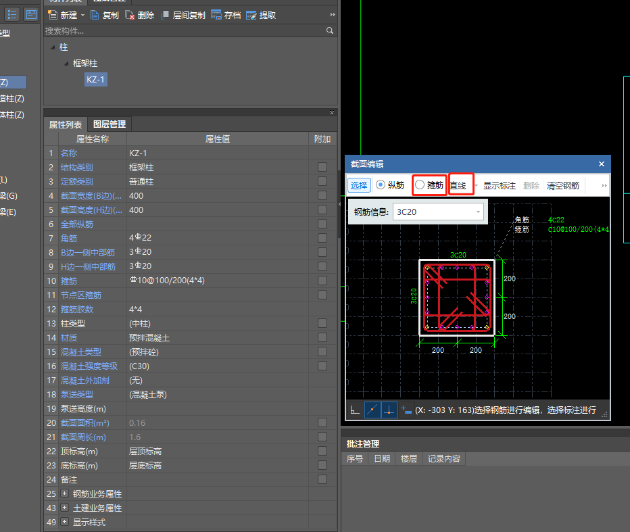Click the 记录内容 column header
Screen dimensions: 630x532
[443, 459]
